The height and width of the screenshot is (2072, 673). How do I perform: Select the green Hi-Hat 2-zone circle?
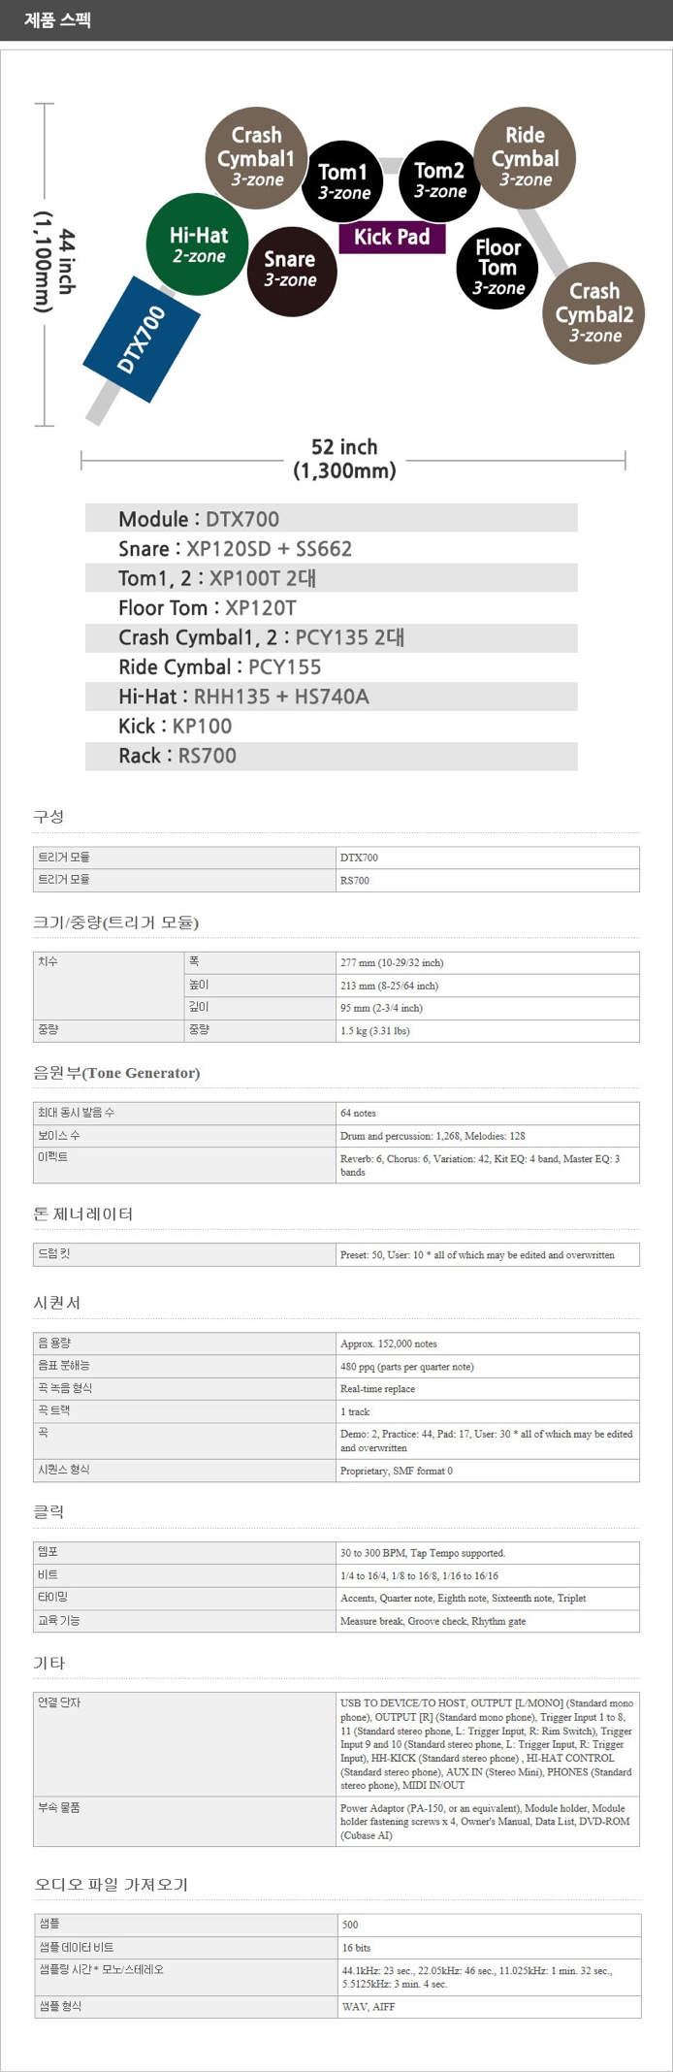pos(197,244)
